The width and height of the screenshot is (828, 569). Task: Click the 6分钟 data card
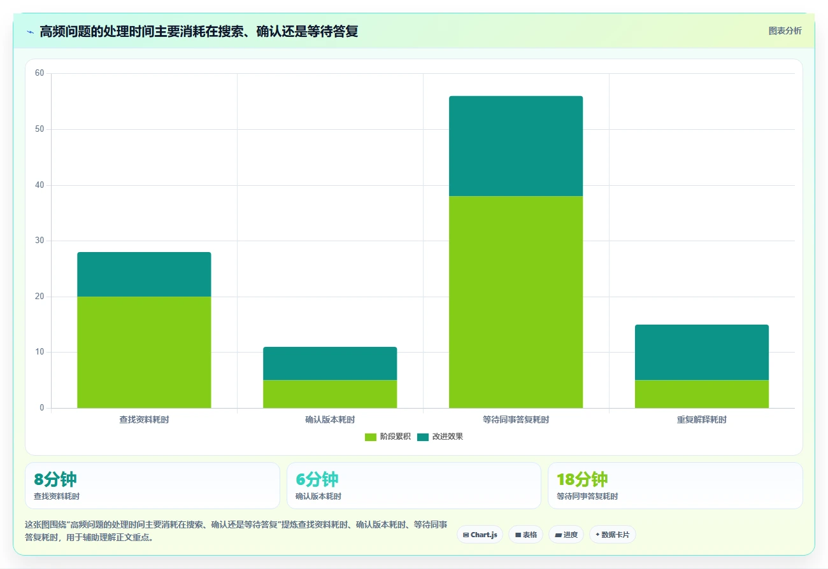pos(414,486)
